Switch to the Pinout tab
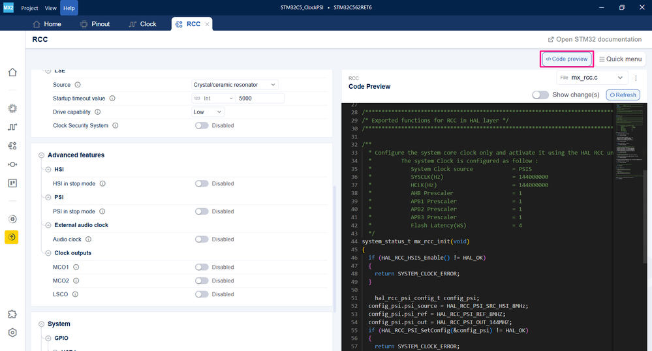Screen dimensions: 652x351 (95, 24)
